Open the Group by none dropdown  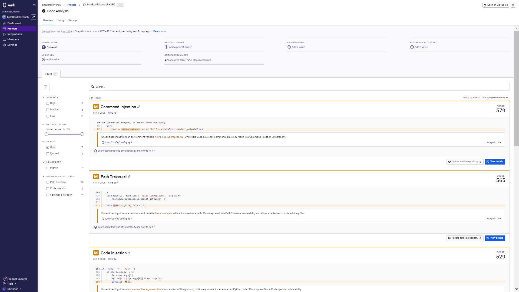click(471, 98)
